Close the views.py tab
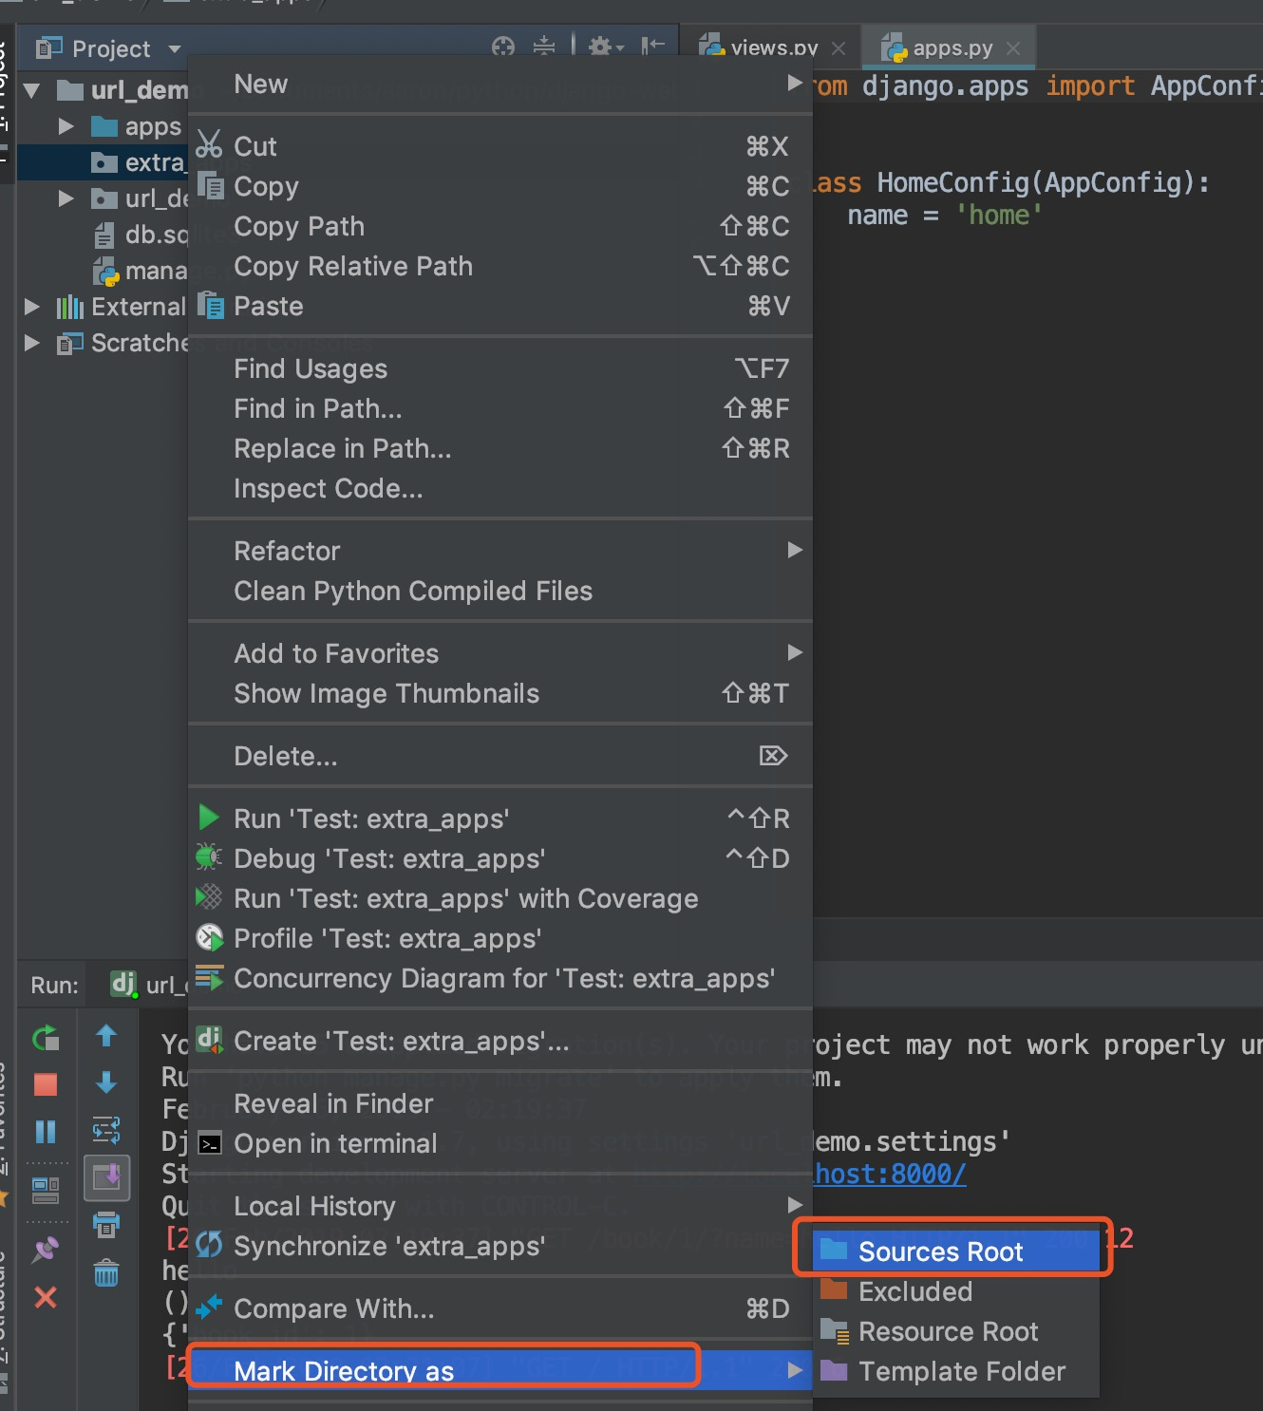 click(x=839, y=48)
